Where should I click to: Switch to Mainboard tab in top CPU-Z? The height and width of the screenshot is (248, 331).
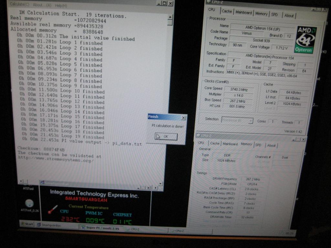click(x=244, y=13)
